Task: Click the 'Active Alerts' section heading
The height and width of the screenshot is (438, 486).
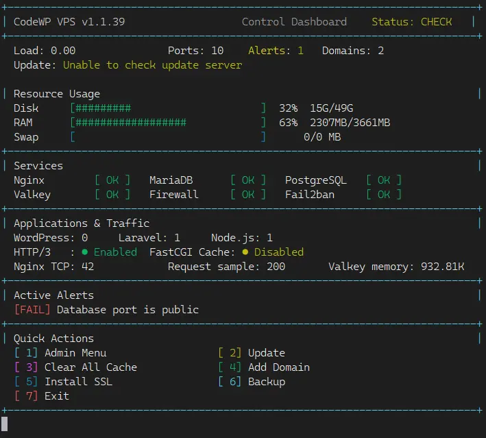Action: click(53, 295)
